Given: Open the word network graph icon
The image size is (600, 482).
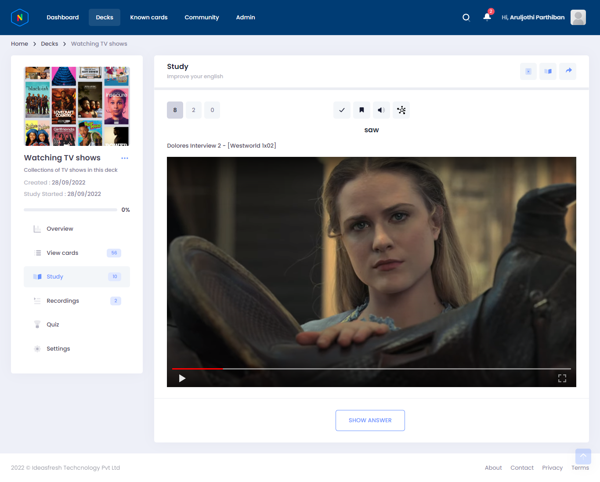Looking at the screenshot, I should click(x=401, y=110).
